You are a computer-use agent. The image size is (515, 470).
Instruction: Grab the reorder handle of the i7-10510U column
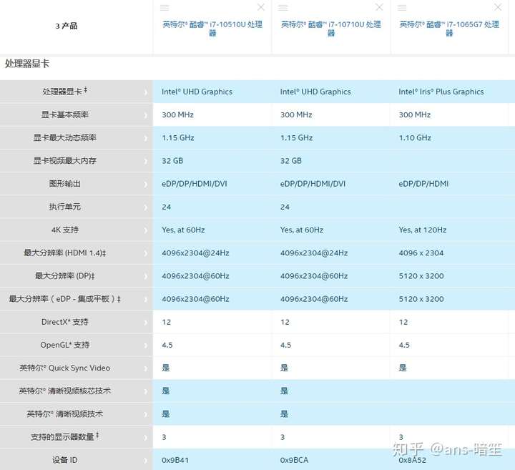click(x=165, y=8)
